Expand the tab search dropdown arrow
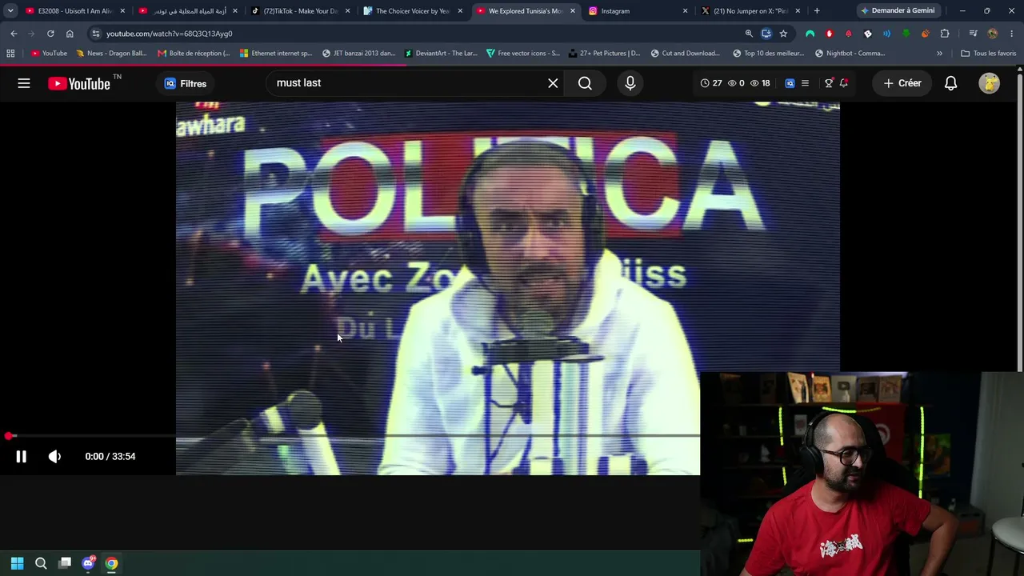 (10, 11)
